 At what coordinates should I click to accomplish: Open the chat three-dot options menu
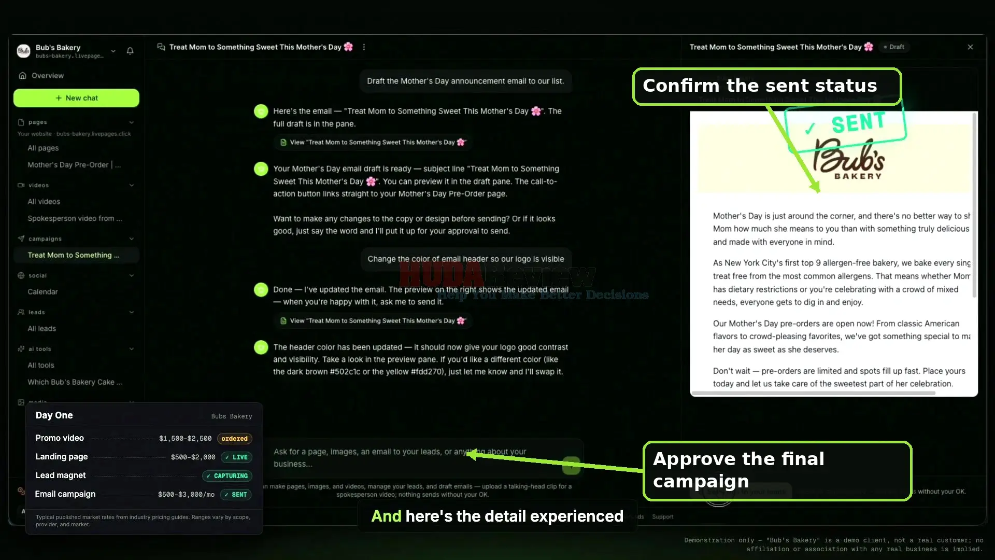(364, 47)
